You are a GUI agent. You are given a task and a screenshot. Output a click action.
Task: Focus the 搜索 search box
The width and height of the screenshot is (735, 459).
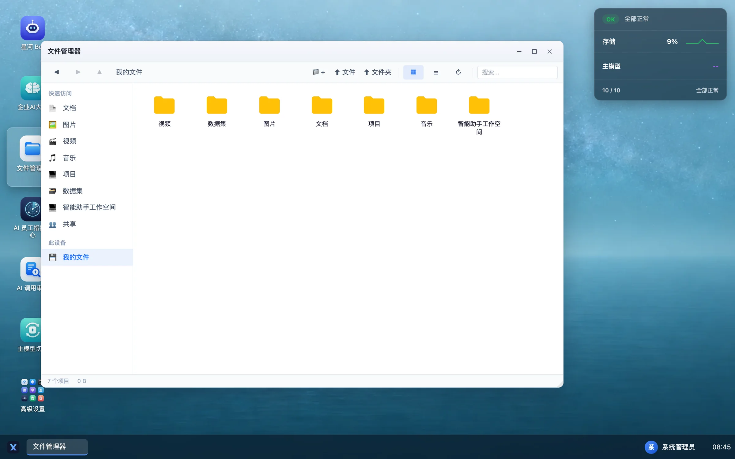517,72
